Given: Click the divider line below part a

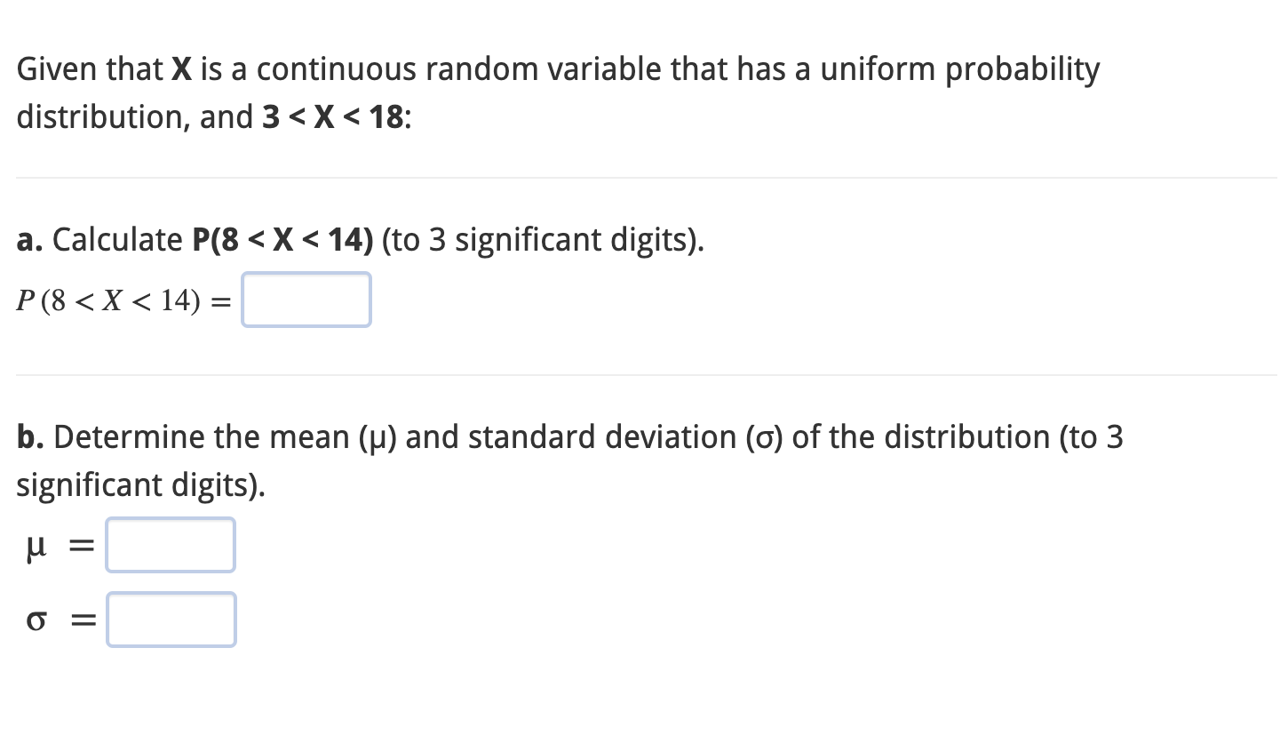Looking at the screenshot, I should (644, 375).
